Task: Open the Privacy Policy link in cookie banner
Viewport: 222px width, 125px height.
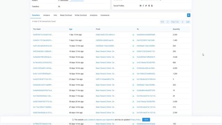Action: (135, 120)
